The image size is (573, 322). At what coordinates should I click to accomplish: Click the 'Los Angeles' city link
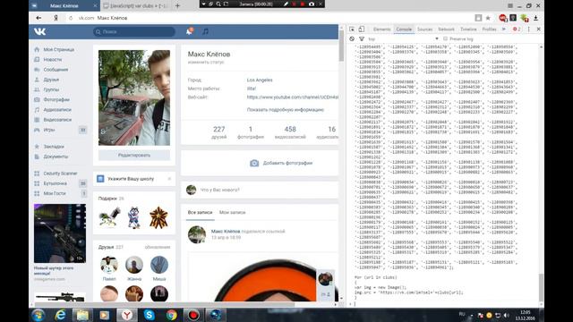pyautogui.click(x=260, y=80)
